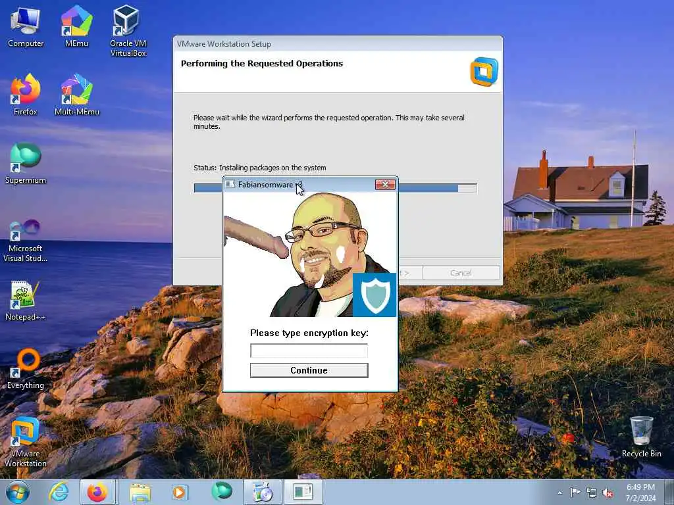Screen dimensions: 674x505
Task: Select the Everything search shortcut
Action: (26, 369)
